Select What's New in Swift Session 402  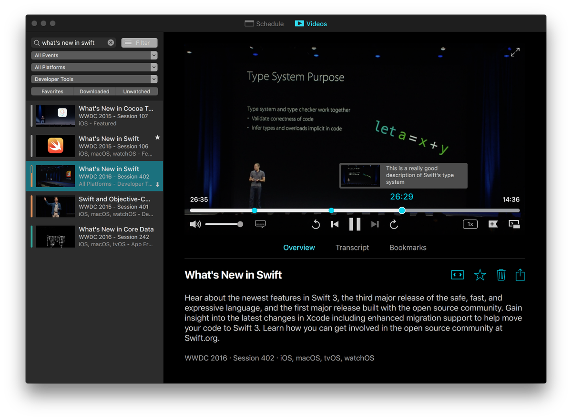pos(94,176)
